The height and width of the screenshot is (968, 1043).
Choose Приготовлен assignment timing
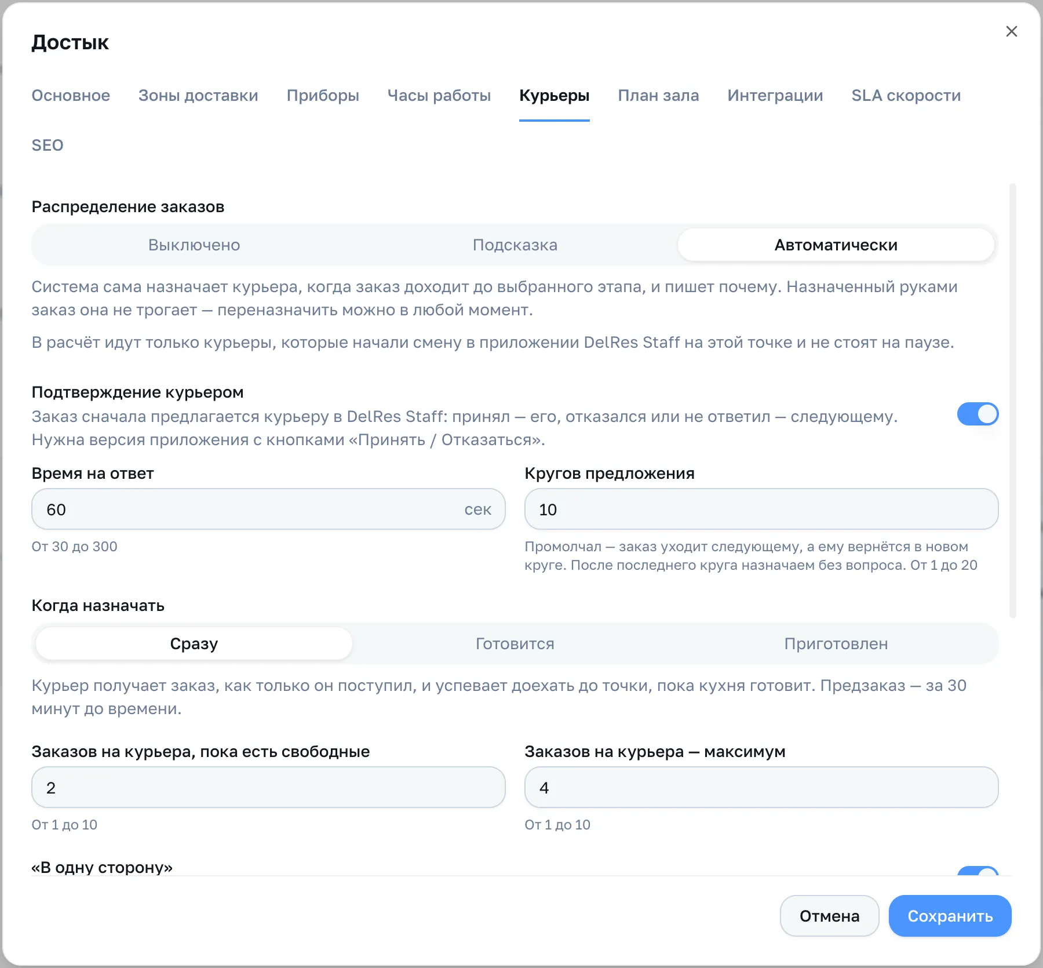point(836,643)
